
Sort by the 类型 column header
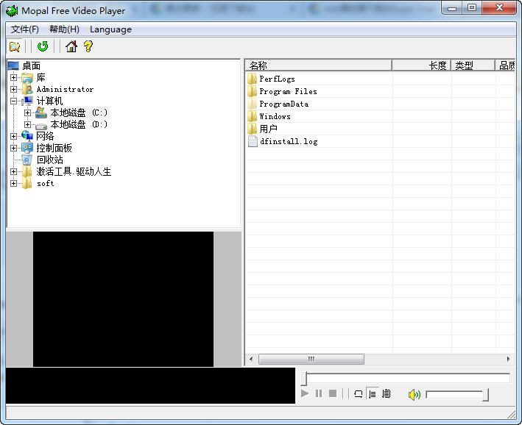[x=473, y=65]
